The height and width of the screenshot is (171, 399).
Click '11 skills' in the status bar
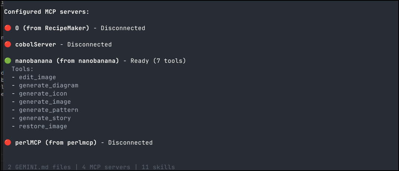pos(158,167)
